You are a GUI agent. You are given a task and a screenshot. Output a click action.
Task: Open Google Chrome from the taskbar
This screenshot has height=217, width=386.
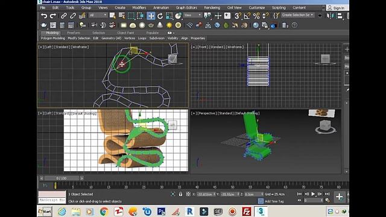tap(104, 212)
